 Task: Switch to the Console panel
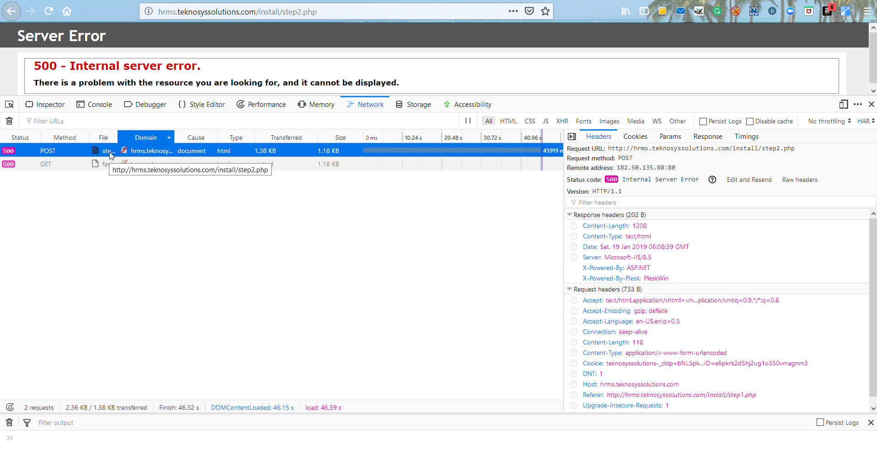tap(94, 104)
